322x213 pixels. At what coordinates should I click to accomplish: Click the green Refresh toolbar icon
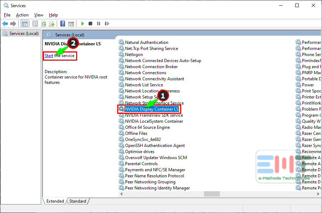(44, 24)
